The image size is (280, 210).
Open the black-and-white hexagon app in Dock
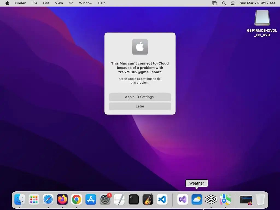211,199
